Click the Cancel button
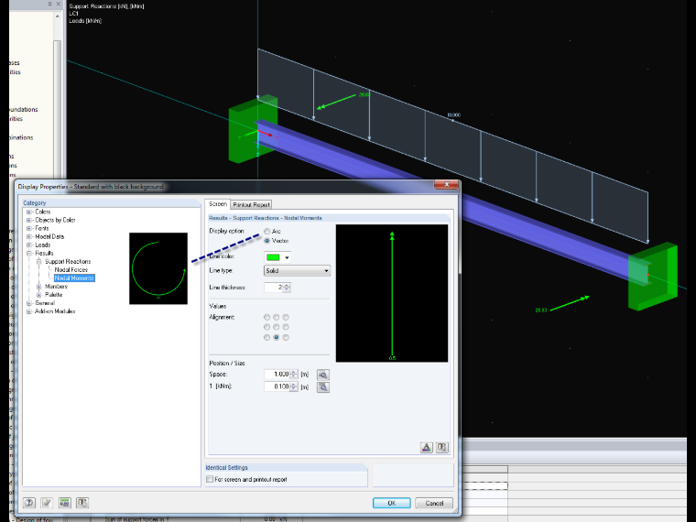 coord(434,503)
